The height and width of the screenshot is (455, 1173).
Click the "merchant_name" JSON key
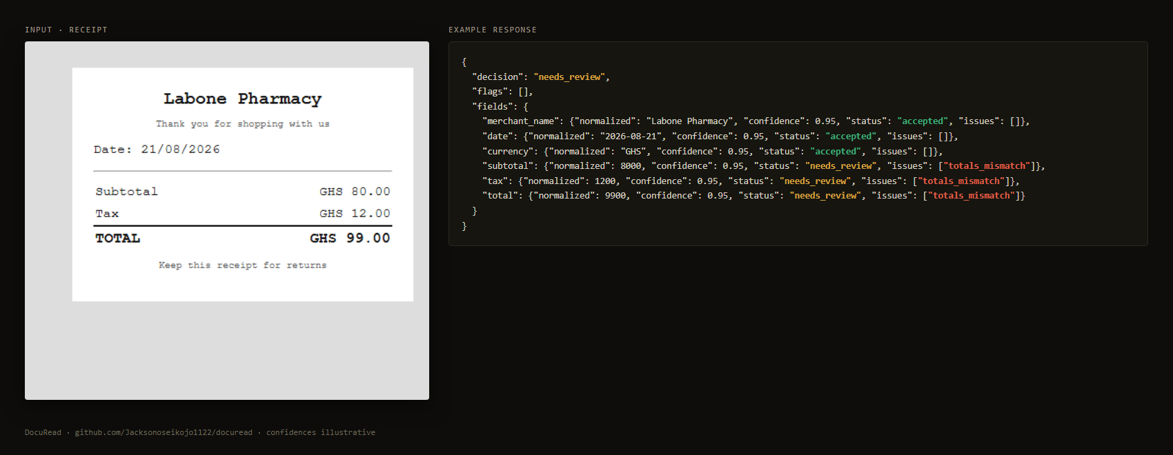(522, 121)
